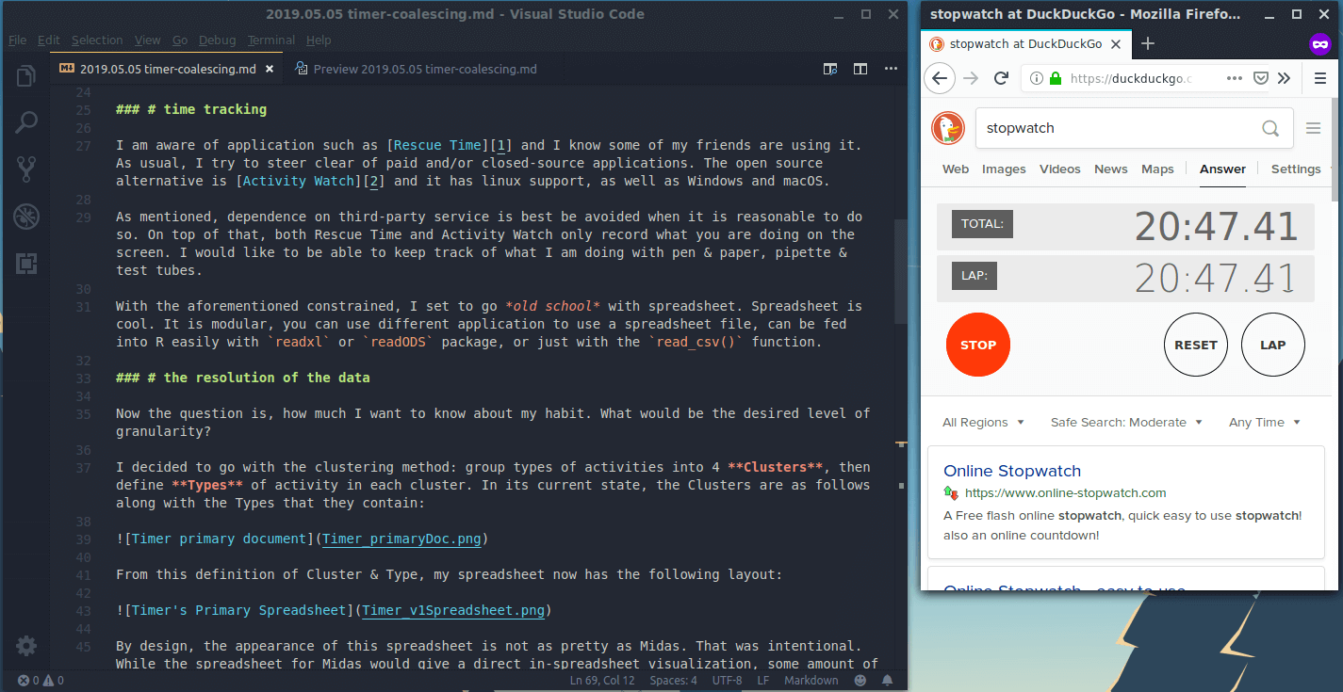
Task: Click the DuckDuckGo stopwatch search field
Action: (x=1117, y=128)
